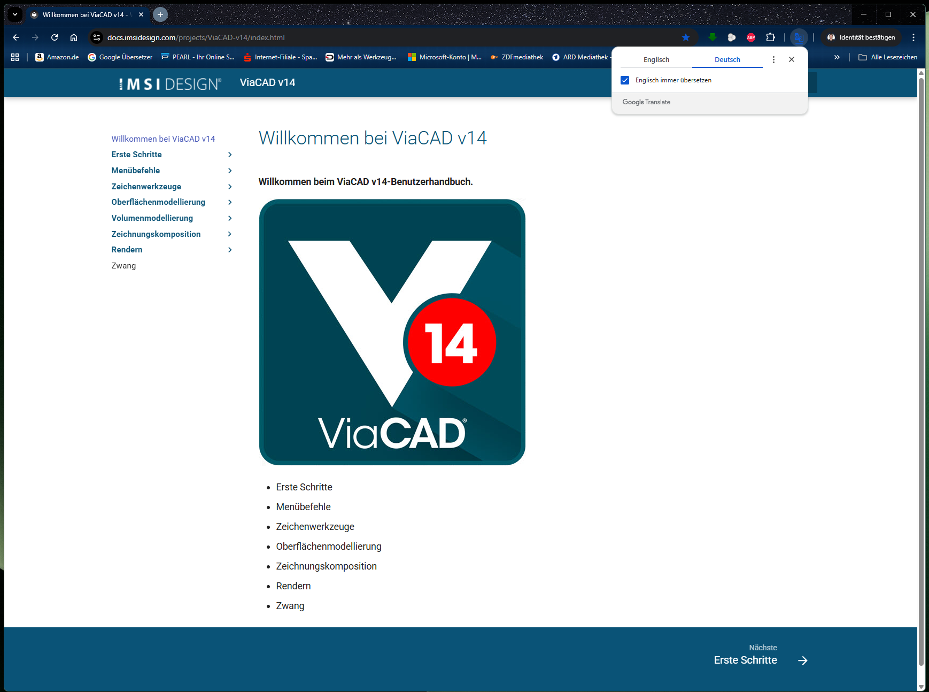Open the apps grid in bookmarks bar
Image resolution: width=929 pixels, height=692 pixels.
click(x=15, y=57)
